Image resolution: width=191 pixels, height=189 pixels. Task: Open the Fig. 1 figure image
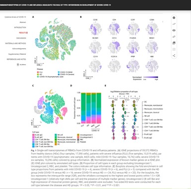click(x=97, y=81)
